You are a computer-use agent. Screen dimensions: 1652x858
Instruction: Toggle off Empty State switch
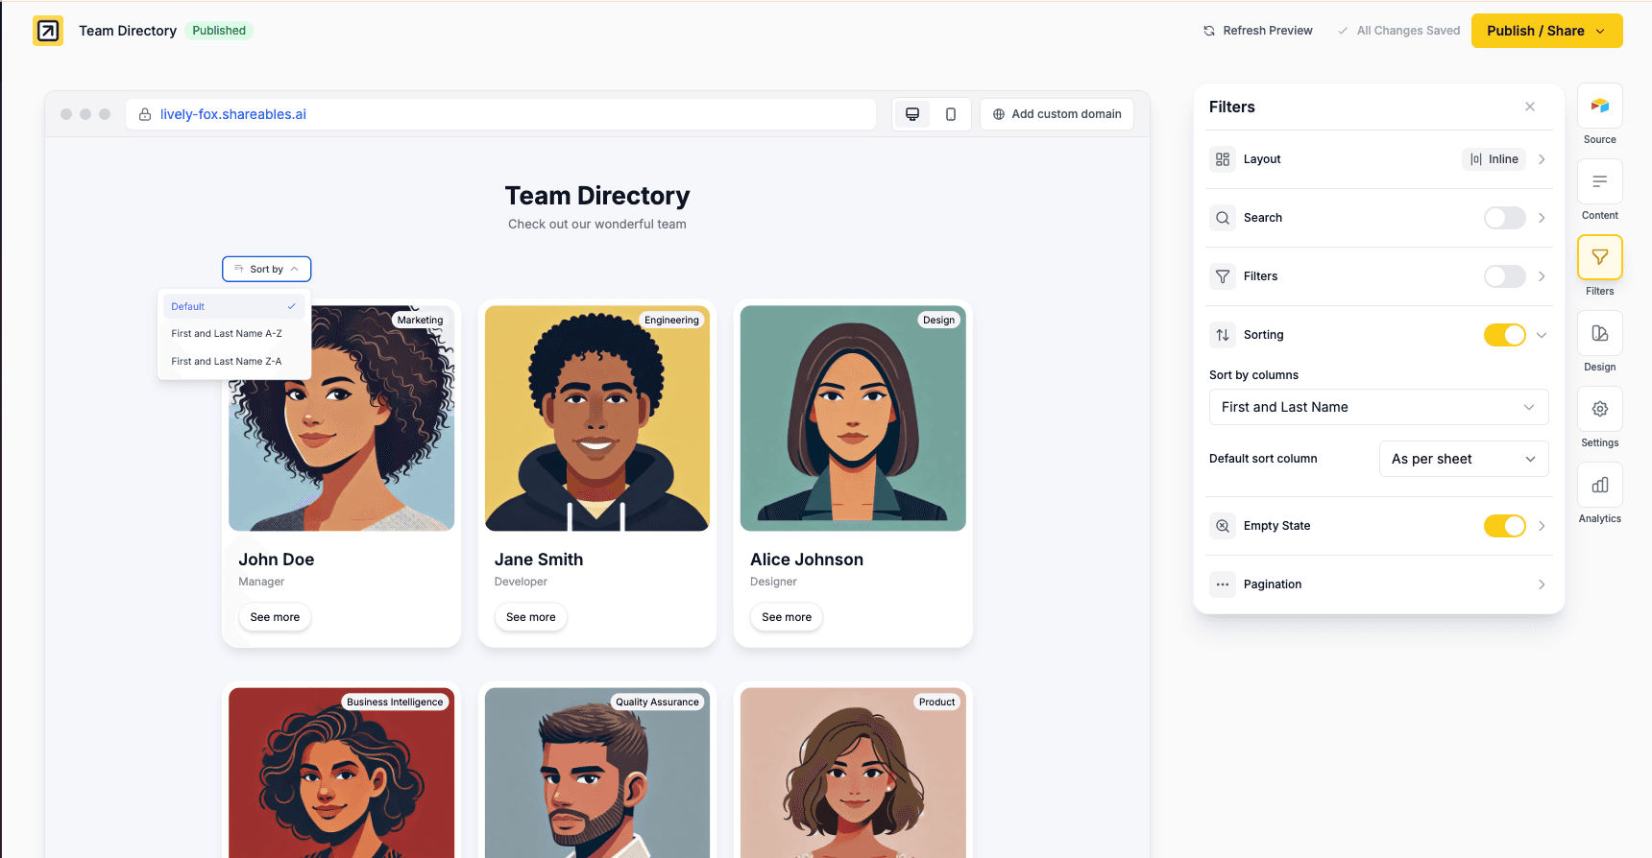[x=1503, y=526]
